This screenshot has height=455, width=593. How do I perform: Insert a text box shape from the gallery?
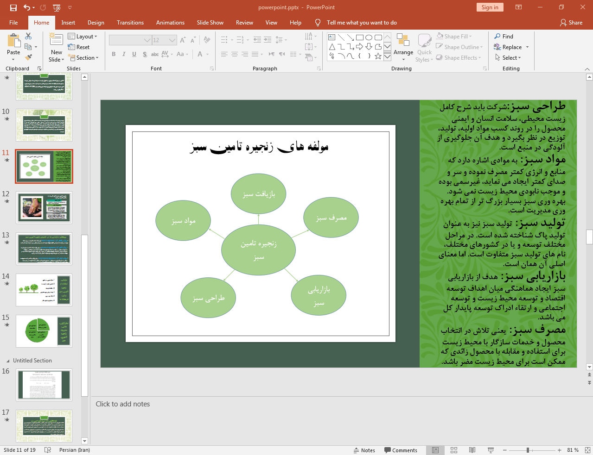[x=332, y=37]
